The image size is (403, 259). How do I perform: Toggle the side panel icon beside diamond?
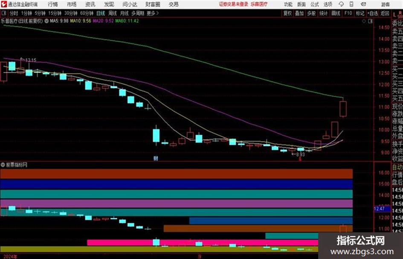[370, 21]
